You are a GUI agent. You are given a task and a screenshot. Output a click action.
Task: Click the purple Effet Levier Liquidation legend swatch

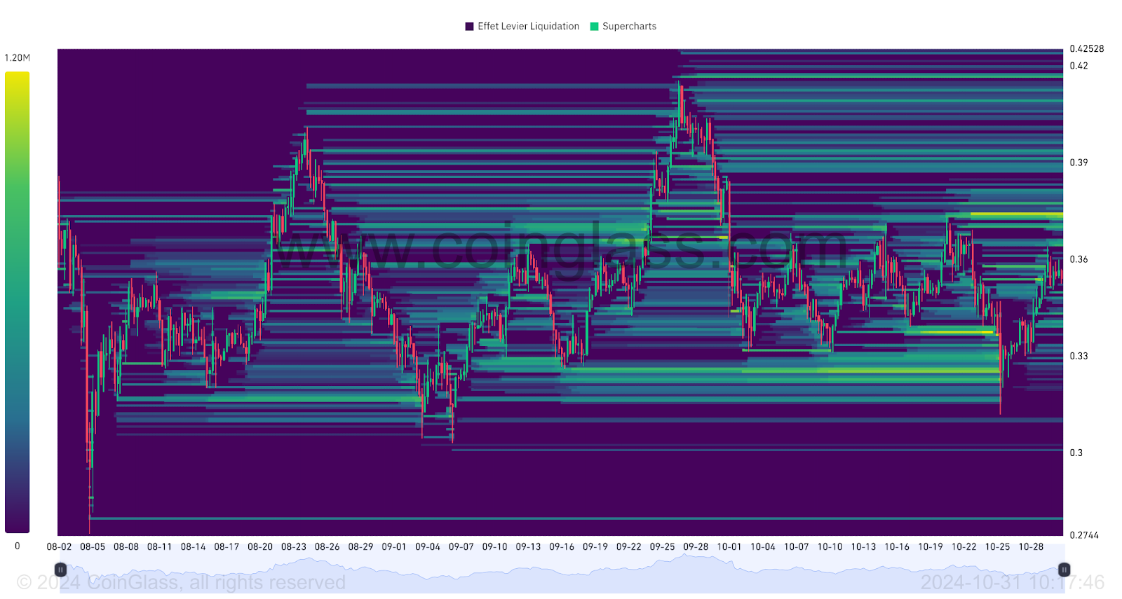(x=470, y=27)
